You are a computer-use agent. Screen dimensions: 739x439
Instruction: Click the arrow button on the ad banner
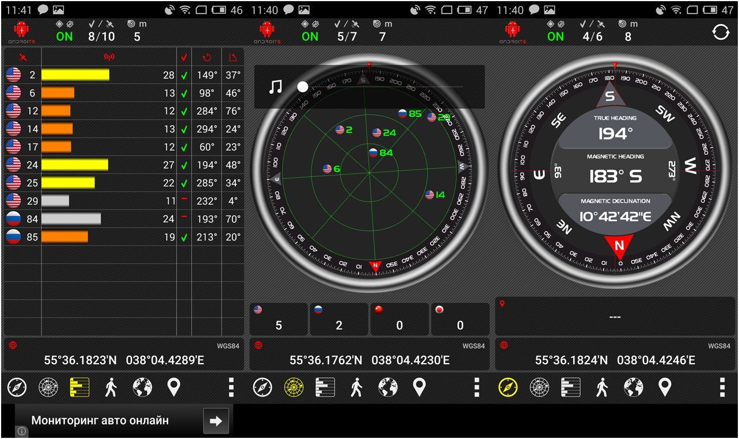[216, 421]
